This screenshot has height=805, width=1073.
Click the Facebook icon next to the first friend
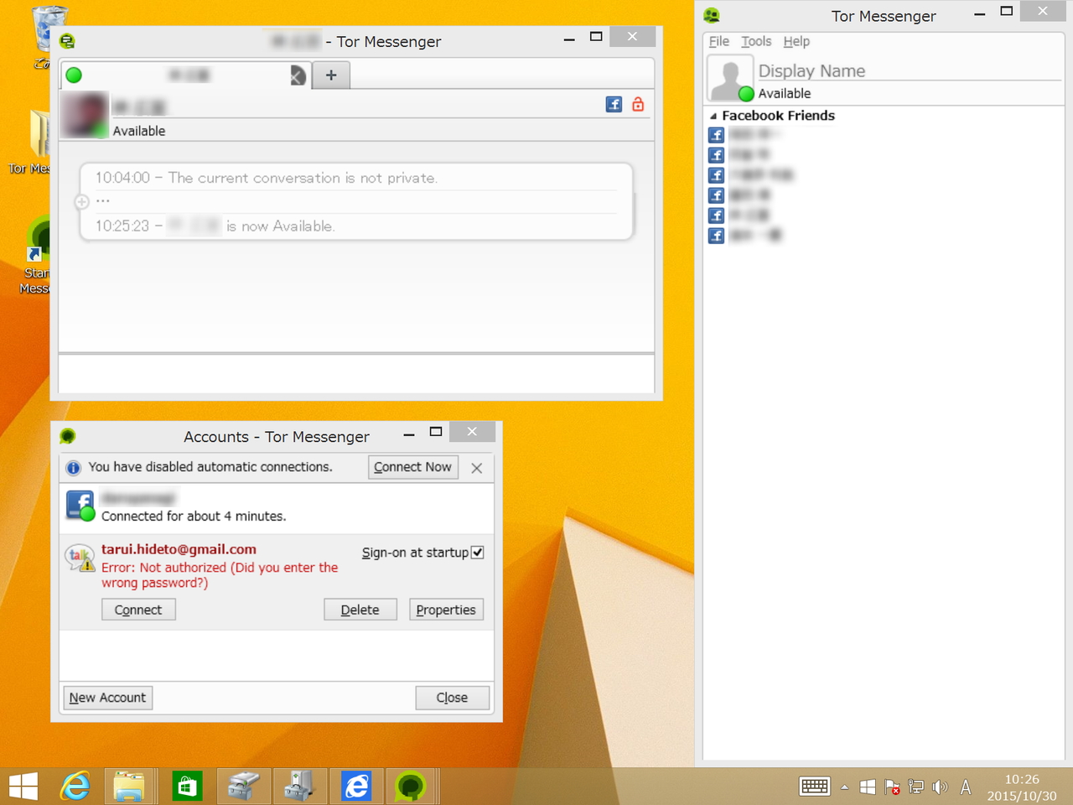(x=716, y=134)
